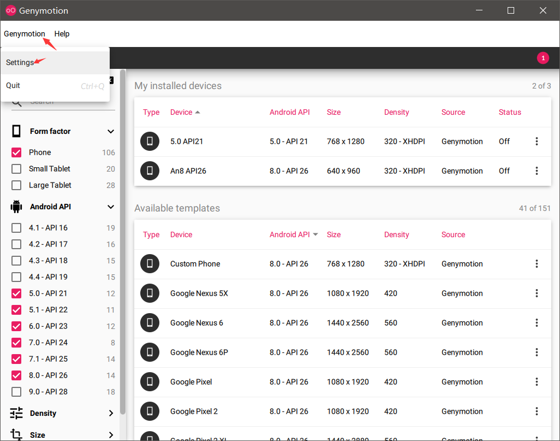The height and width of the screenshot is (441, 560).
Task: Disable the 5.0 - API 21 filter
Action: click(16, 293)
